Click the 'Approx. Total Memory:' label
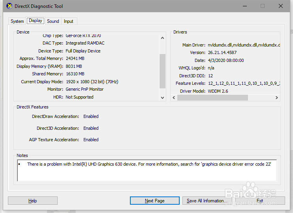Screen dimensions: 293x213 point(41,58)
